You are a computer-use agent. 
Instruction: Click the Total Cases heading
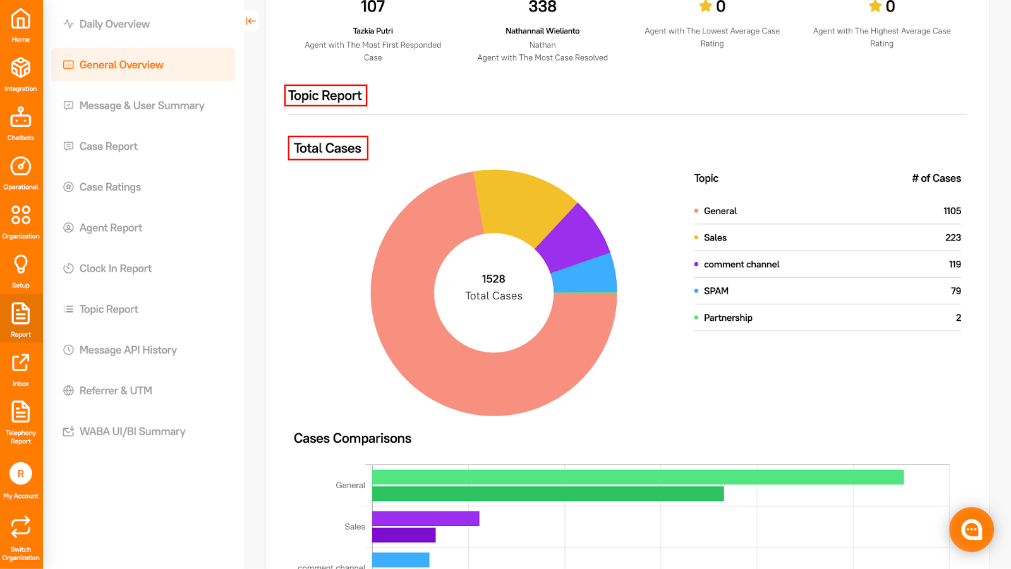pos(327,148)
